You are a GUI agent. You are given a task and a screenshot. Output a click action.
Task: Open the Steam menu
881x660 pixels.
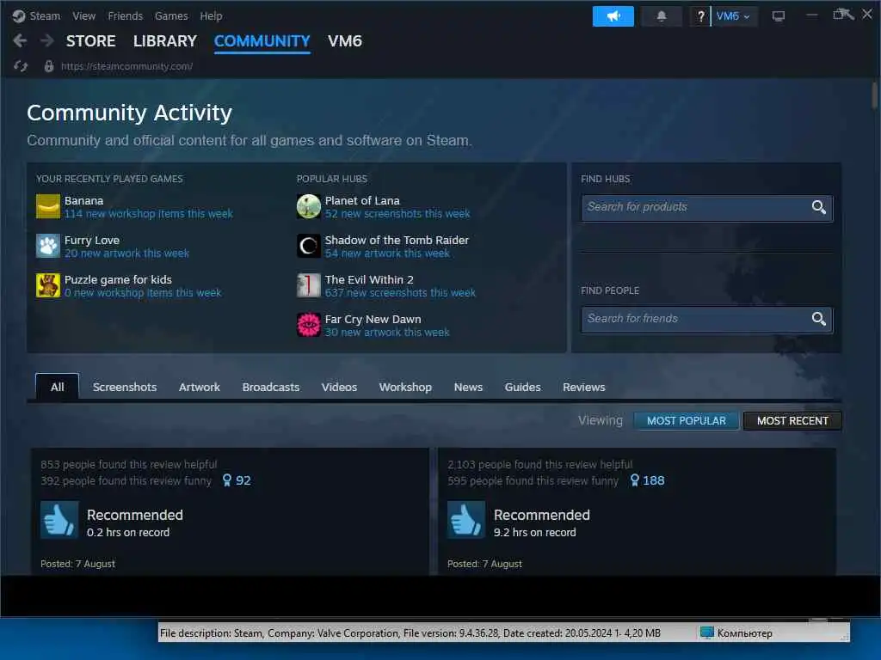click(45, 15)
